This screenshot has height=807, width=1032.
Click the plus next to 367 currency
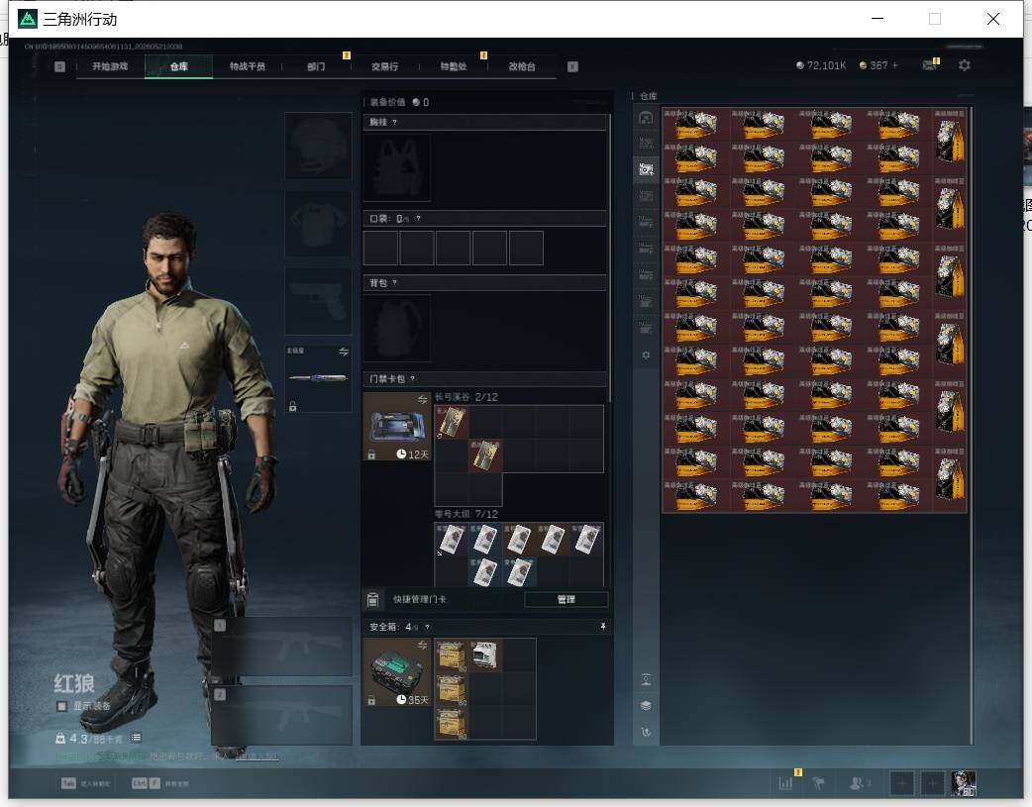[x=895, y=65]
